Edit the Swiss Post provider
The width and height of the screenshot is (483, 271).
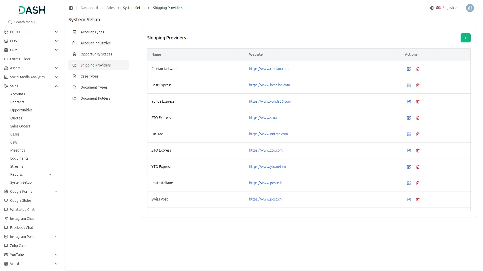[409, 199]
